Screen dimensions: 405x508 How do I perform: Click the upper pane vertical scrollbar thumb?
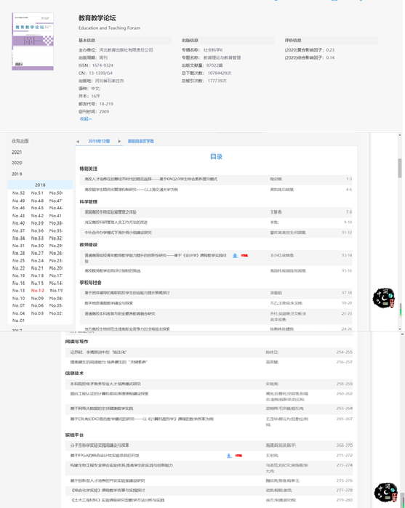click(x=400, y=167)
